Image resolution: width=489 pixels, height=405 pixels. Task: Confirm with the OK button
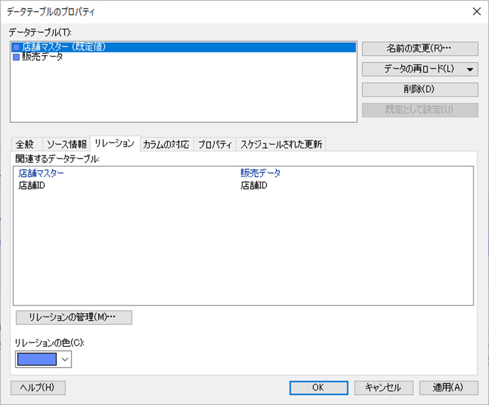318,388
